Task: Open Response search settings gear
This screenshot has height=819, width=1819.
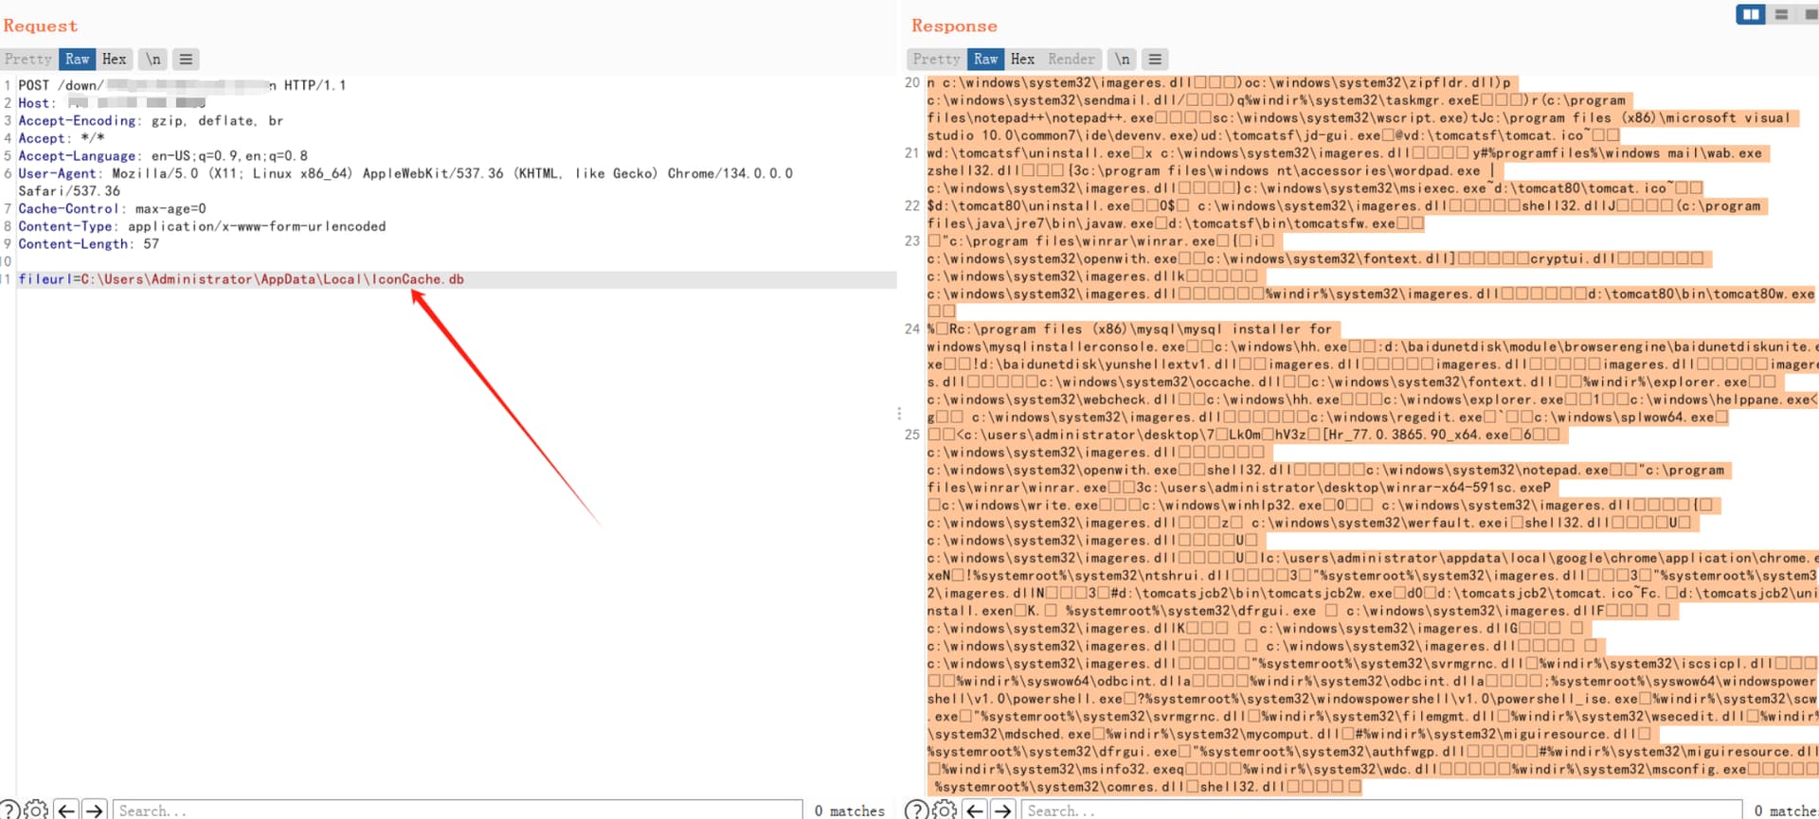Action: click(x=944, y=810)
